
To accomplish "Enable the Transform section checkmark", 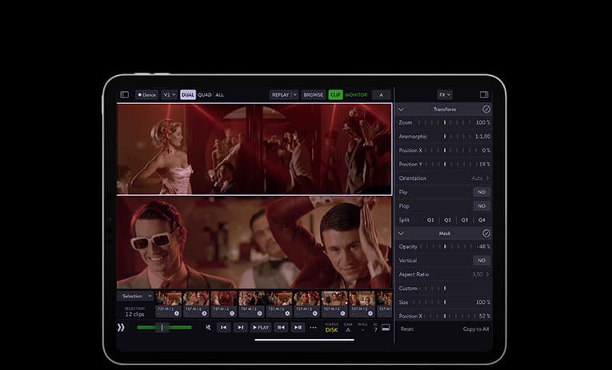I will coord(486,109).
